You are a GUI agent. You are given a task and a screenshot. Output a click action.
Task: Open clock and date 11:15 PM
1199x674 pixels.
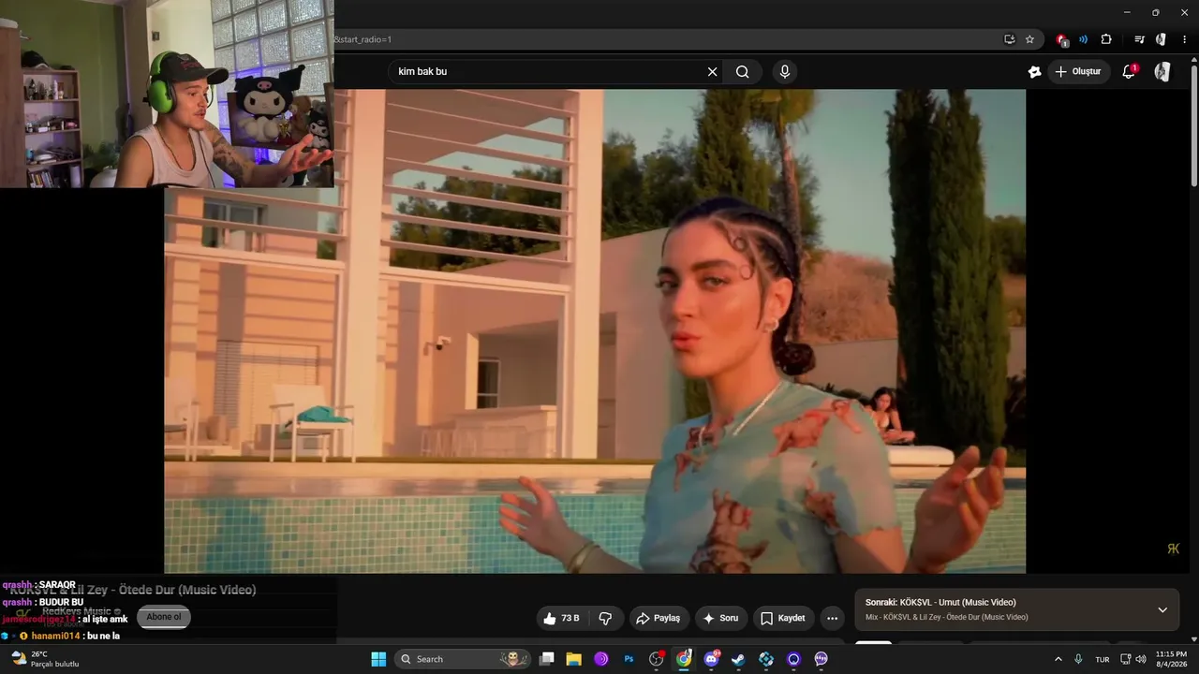[1171, 659]
